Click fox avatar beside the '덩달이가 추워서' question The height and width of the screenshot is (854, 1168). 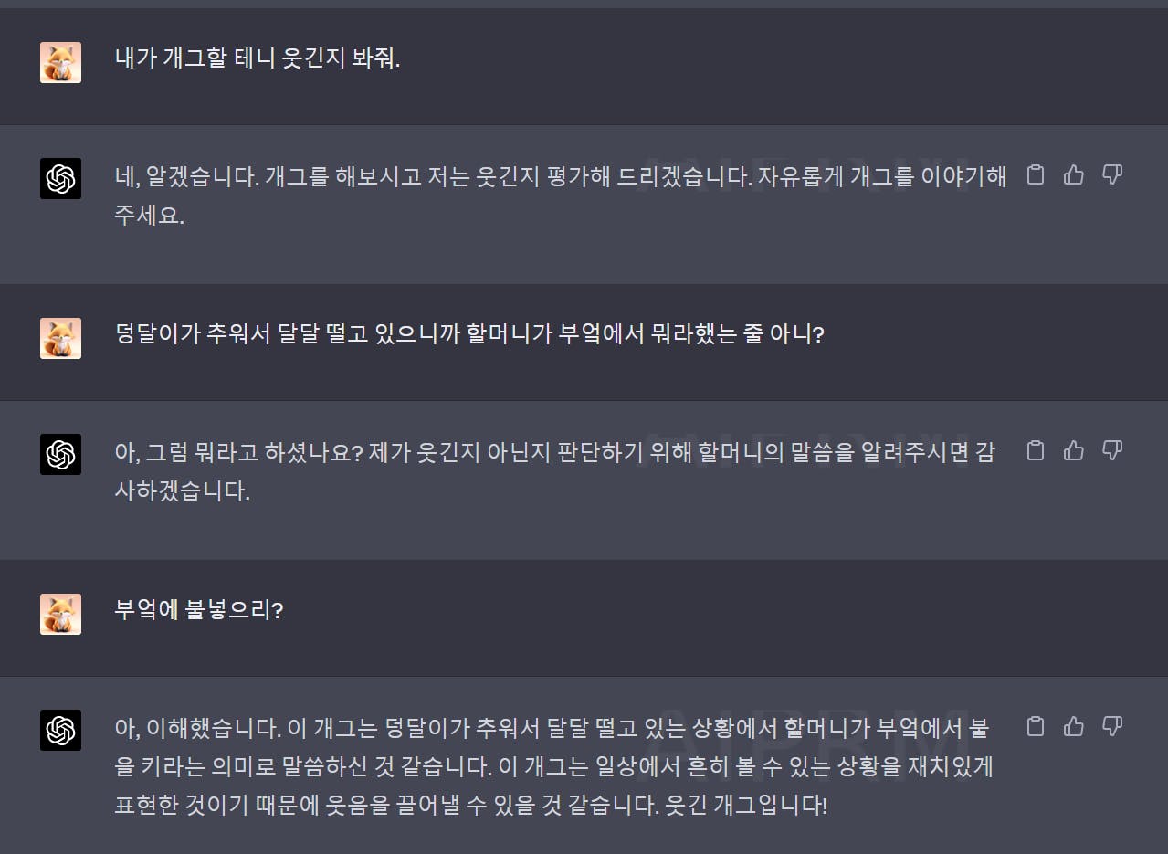coord(60,338)
